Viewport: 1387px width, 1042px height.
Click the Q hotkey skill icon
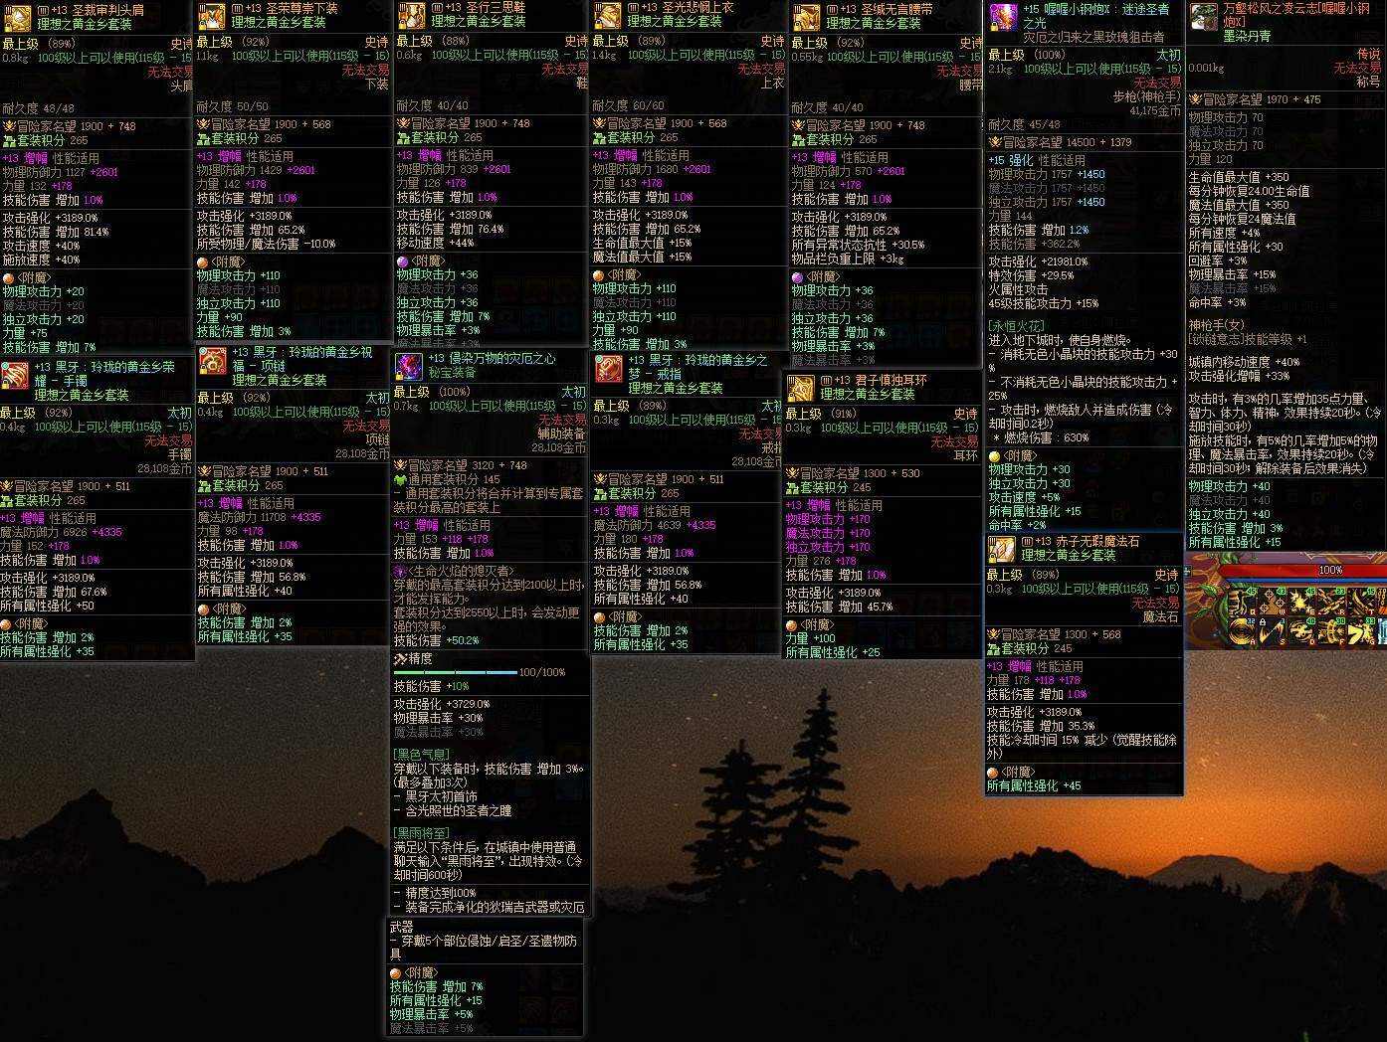click(x=1243, y=602)
